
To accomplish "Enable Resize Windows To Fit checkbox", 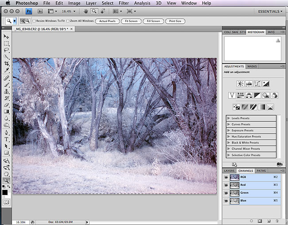I will click(34, 21).
